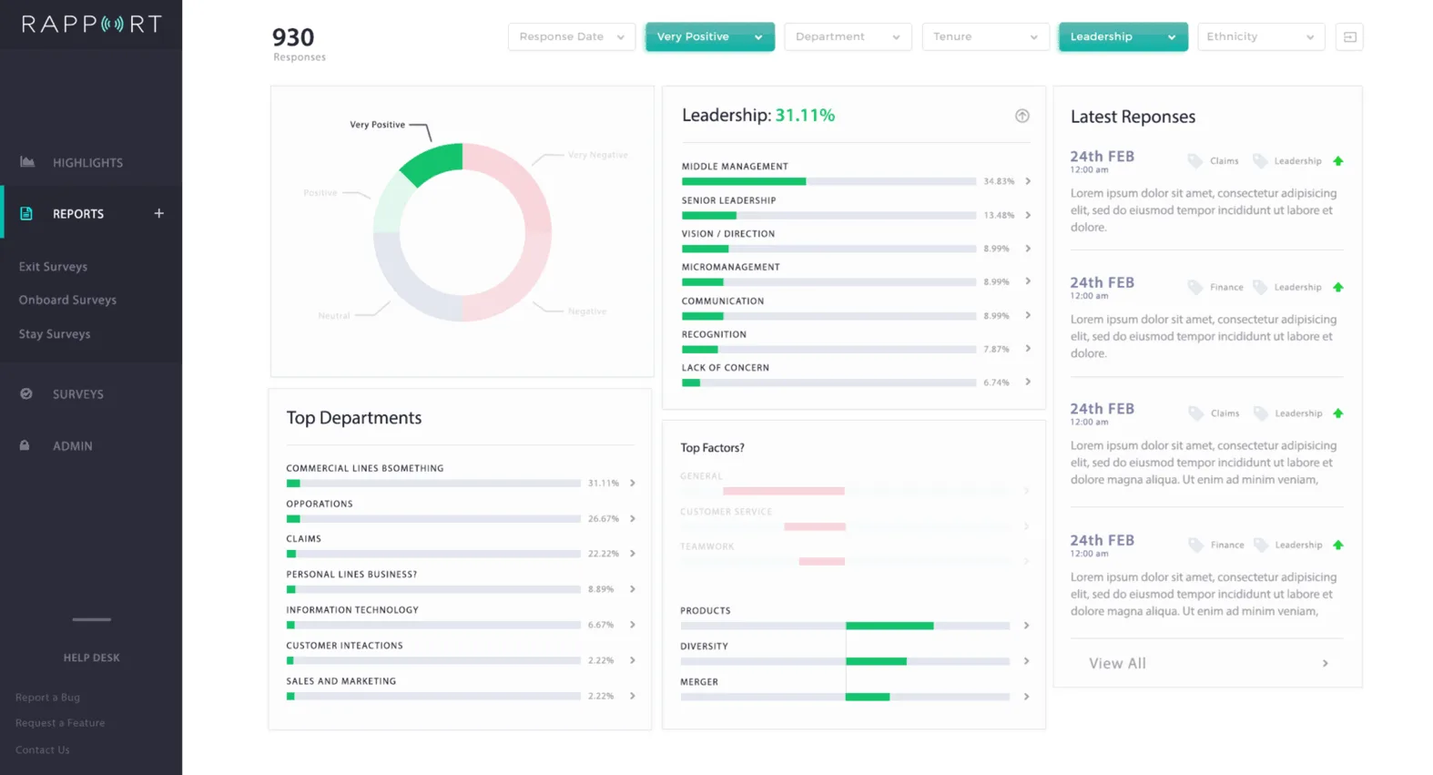Open Stay Surveys in the sidebar
This screenshot has width=1433, height=775.
(55, 334)
